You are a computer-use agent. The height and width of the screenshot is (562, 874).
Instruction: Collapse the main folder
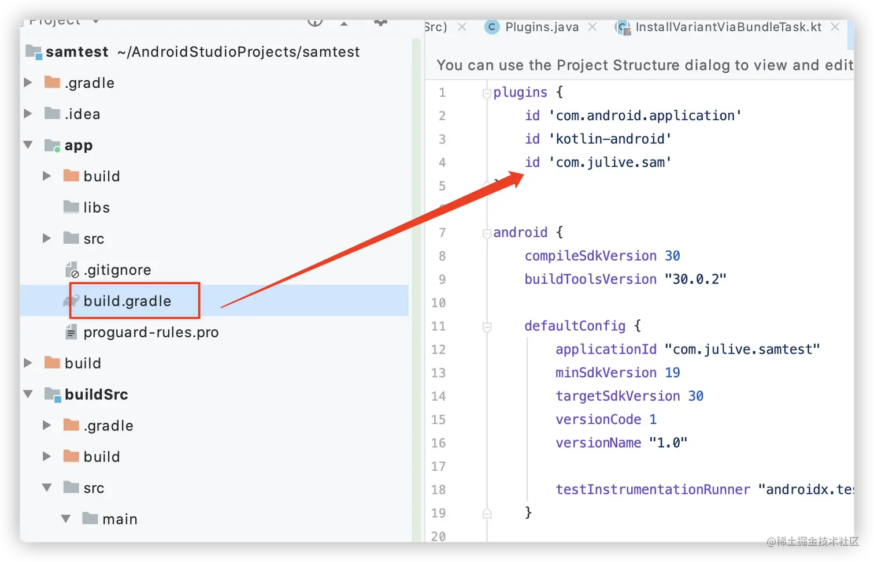pos(66,519)
